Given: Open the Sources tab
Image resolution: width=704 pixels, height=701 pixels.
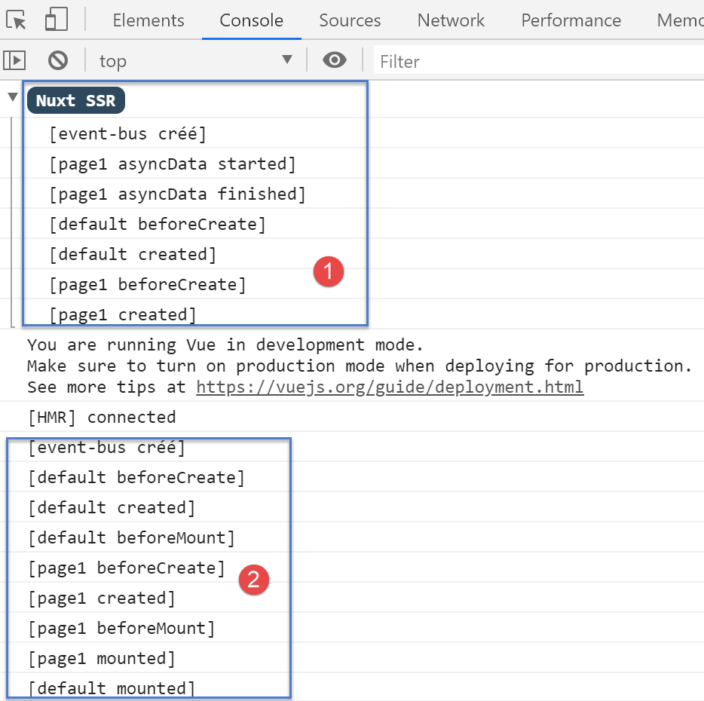Looking at the screenshot, I should (350, 20).
